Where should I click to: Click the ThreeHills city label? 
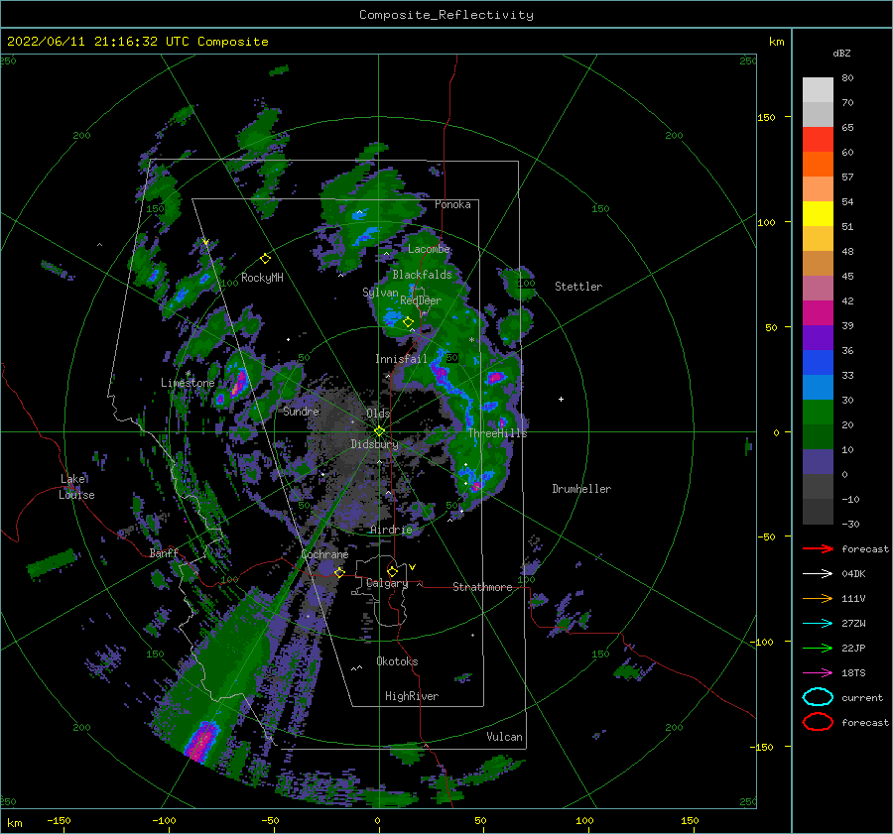498,433
